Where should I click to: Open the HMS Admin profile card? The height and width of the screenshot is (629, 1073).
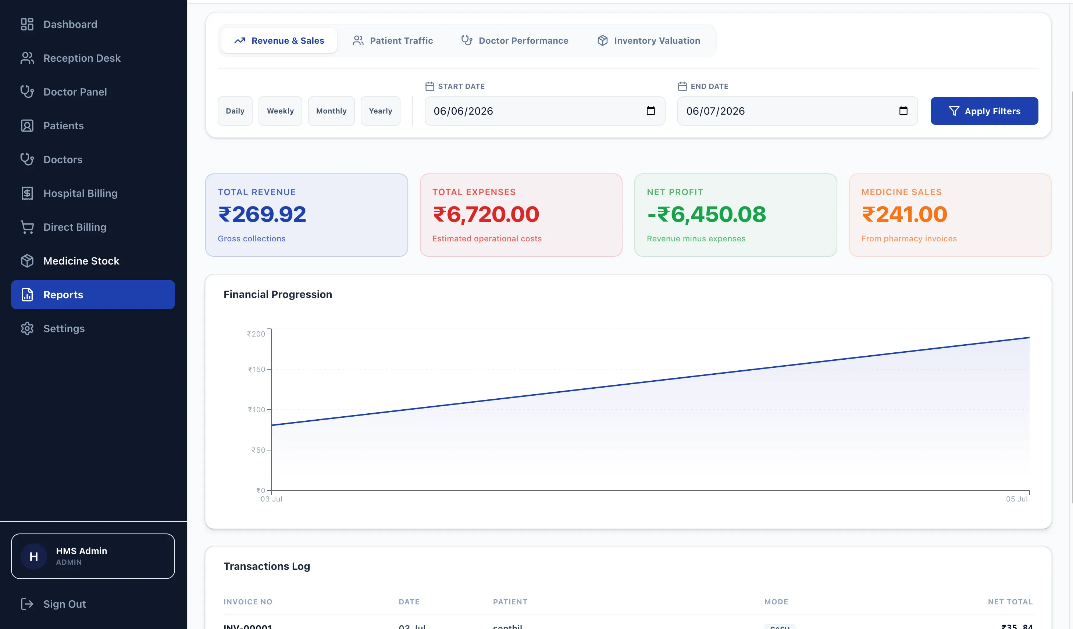click(93, 556)
